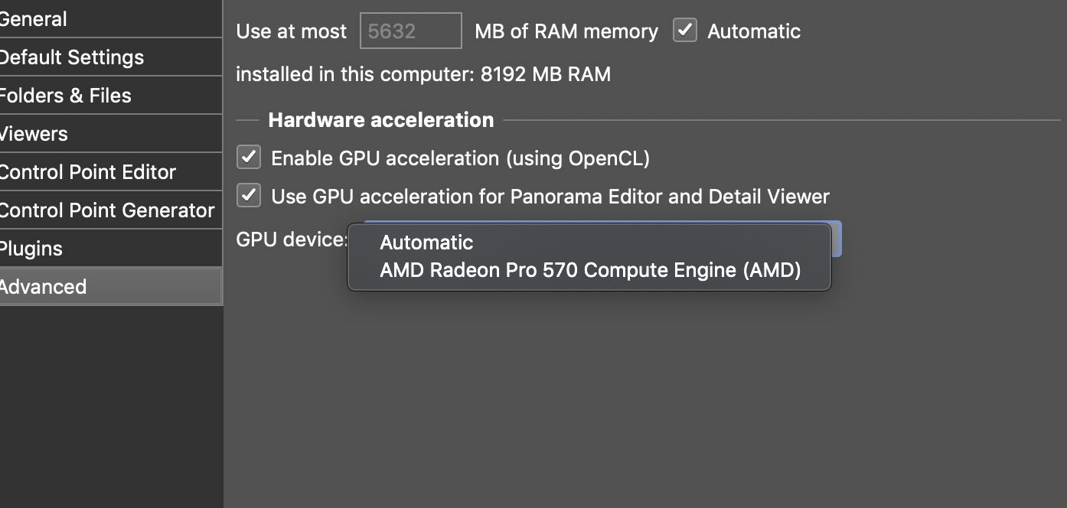Disable the Enable GPU acceleration checkbox
Viewport: 1067px width, 508px height.
tap(249, 158)
